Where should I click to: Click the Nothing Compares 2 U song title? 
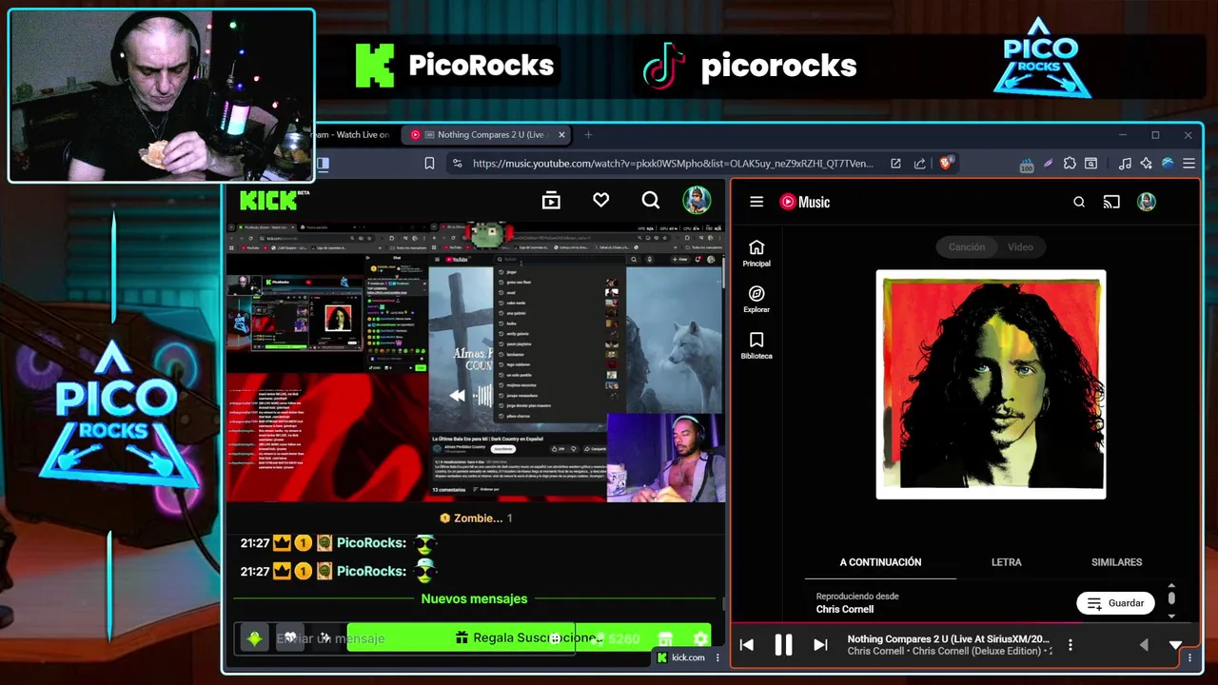pos(949,639)
